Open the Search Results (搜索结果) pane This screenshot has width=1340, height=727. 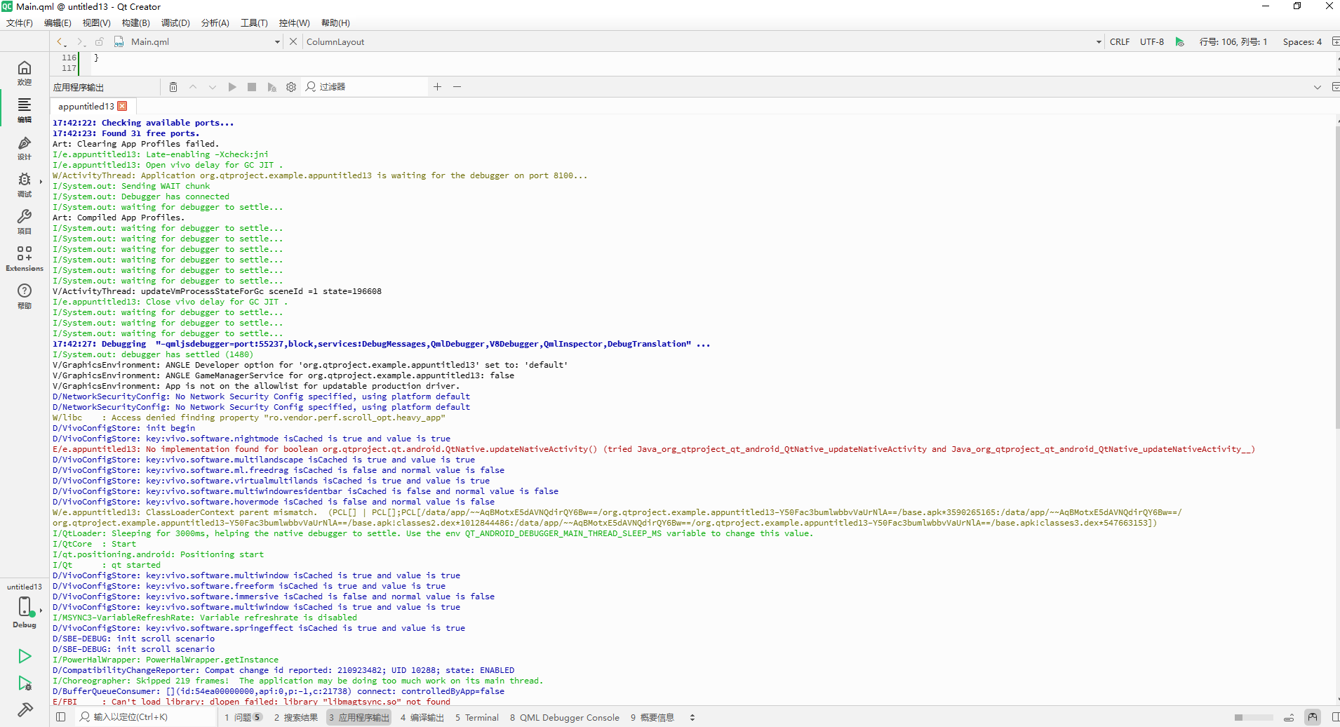point(295,717)
